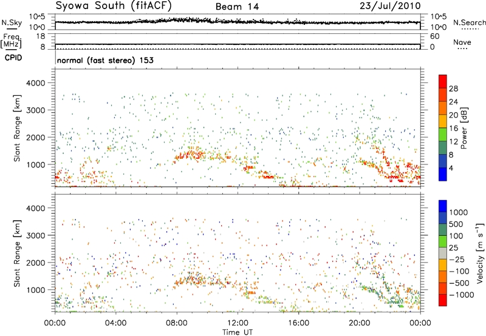The image size is (486, 336).
Task: Click the 'Syowa South (fitACF)' title
Action: pyautogui.click(x=114, y=5)
